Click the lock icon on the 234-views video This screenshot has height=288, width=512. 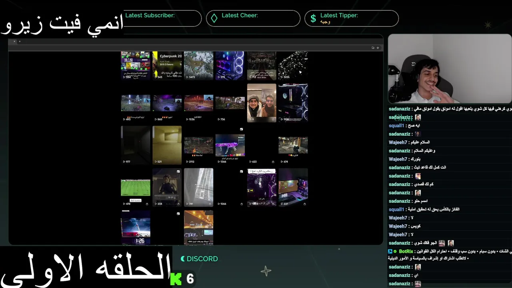[x=178, y=204]
